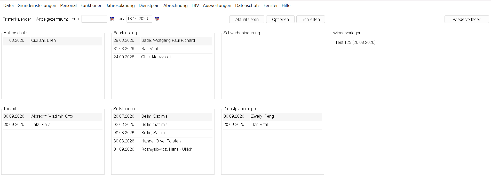
Task: Click the Schließen button
Action: 311,19
